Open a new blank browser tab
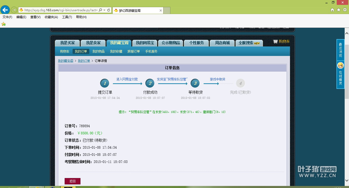This screenshot has height=188, width=349. (167, 10)
